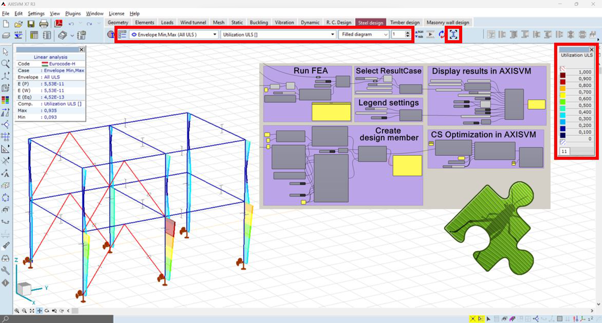Click the legend levels count field showing 11
Viewport: 602px width, 323px height.
565,151
